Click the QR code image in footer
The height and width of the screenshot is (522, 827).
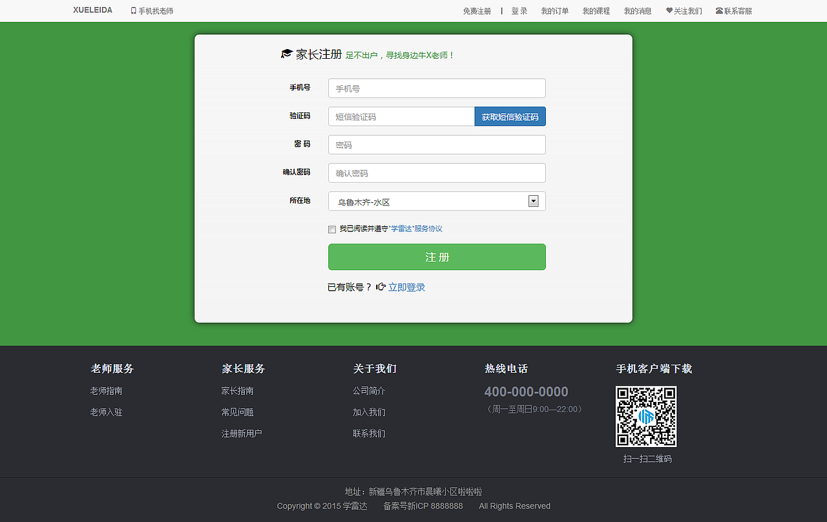click(646, 417)
